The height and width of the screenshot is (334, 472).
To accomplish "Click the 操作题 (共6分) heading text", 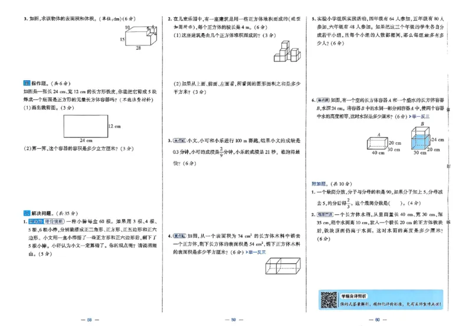I will click(51, 83).
